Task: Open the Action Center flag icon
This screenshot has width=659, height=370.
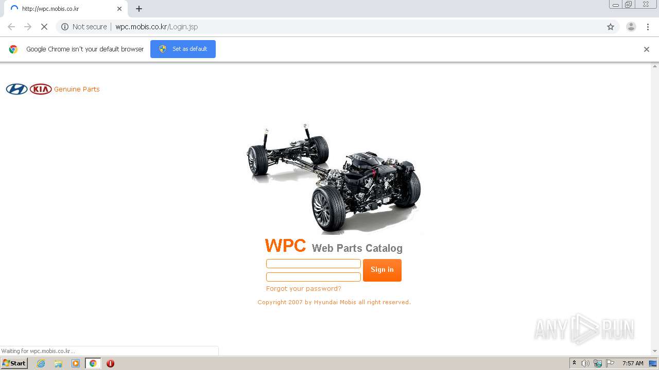Action: point(610,363)
